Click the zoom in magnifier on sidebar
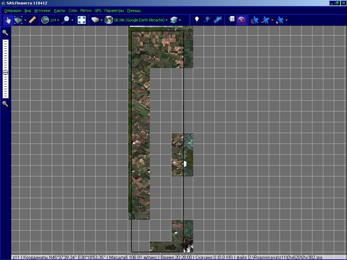 [5, 33]
